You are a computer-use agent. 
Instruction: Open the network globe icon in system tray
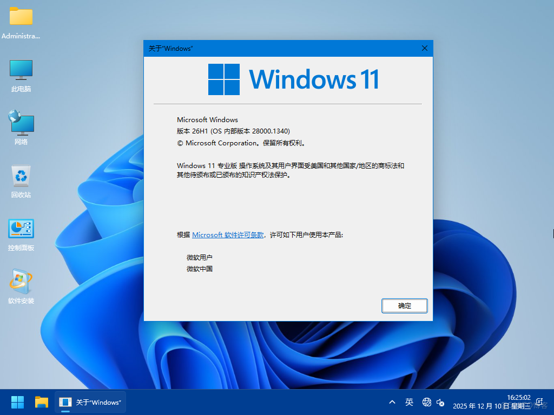(x=426, y=402)
